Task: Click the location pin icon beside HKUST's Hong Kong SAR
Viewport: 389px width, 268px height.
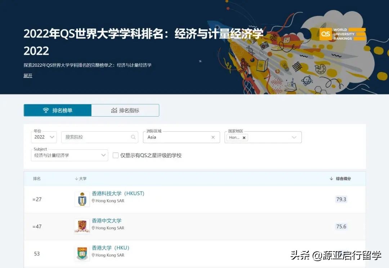Action: pos(94,201)
